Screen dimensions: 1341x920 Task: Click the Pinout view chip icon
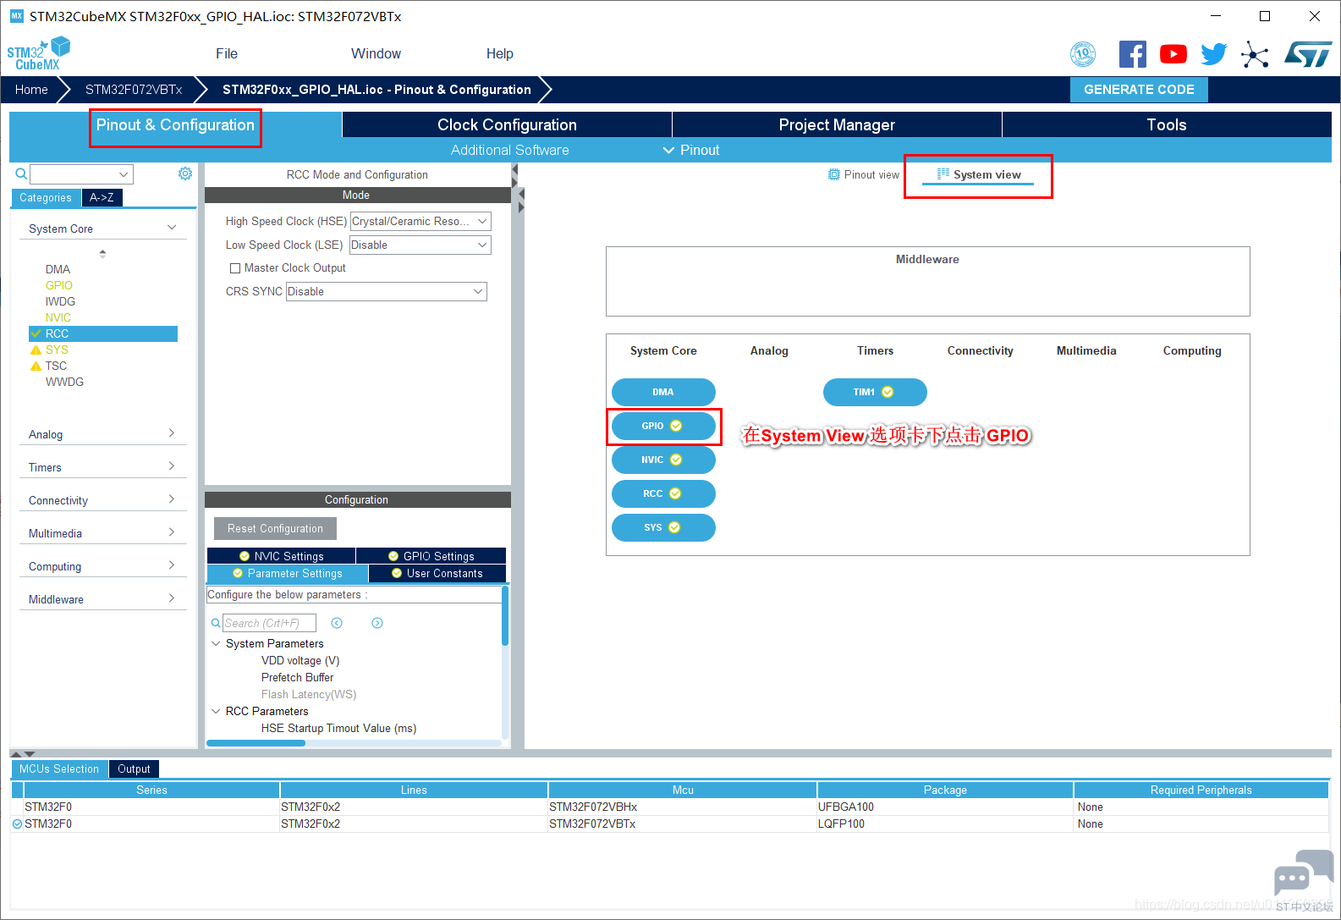(833, 174)
